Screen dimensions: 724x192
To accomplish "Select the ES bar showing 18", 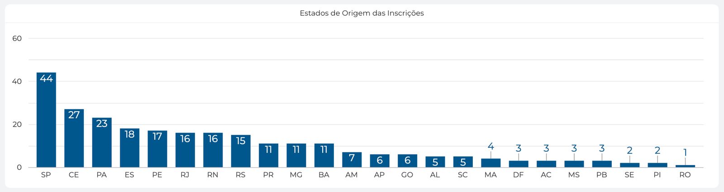I will pyautogui.click(x=129, y=148).
